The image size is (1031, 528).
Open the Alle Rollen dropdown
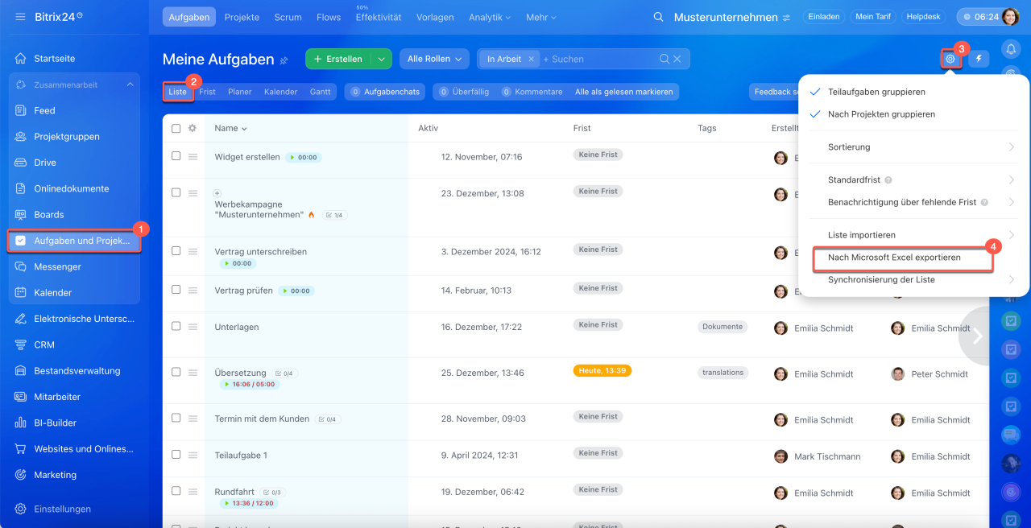coord(434,59)
